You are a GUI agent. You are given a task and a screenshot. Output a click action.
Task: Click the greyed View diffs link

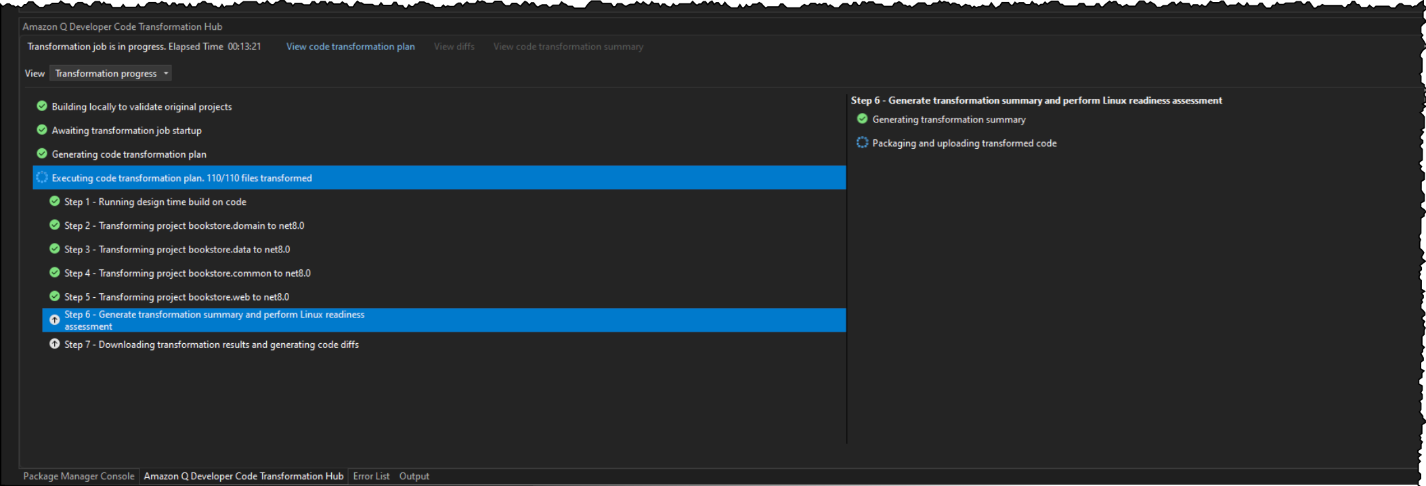click(x=454, y=47)
